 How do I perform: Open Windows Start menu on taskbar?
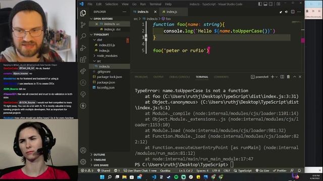[x=102, y=177]
